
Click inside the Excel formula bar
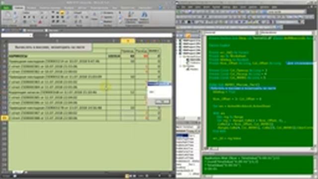[x=110, y=35]
